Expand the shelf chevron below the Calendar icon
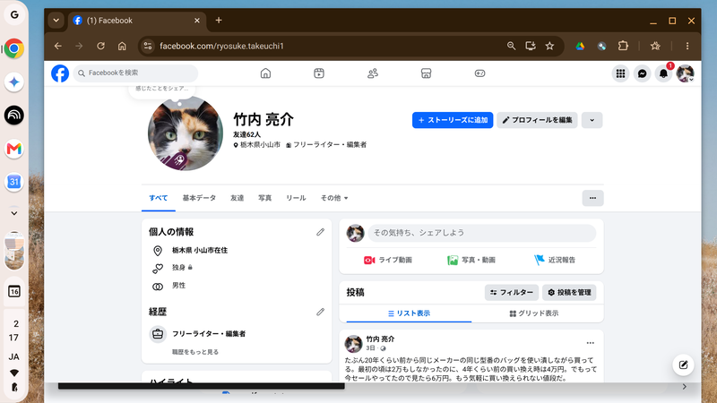This screenshot has height=403, width=717. tap(14, 213)
